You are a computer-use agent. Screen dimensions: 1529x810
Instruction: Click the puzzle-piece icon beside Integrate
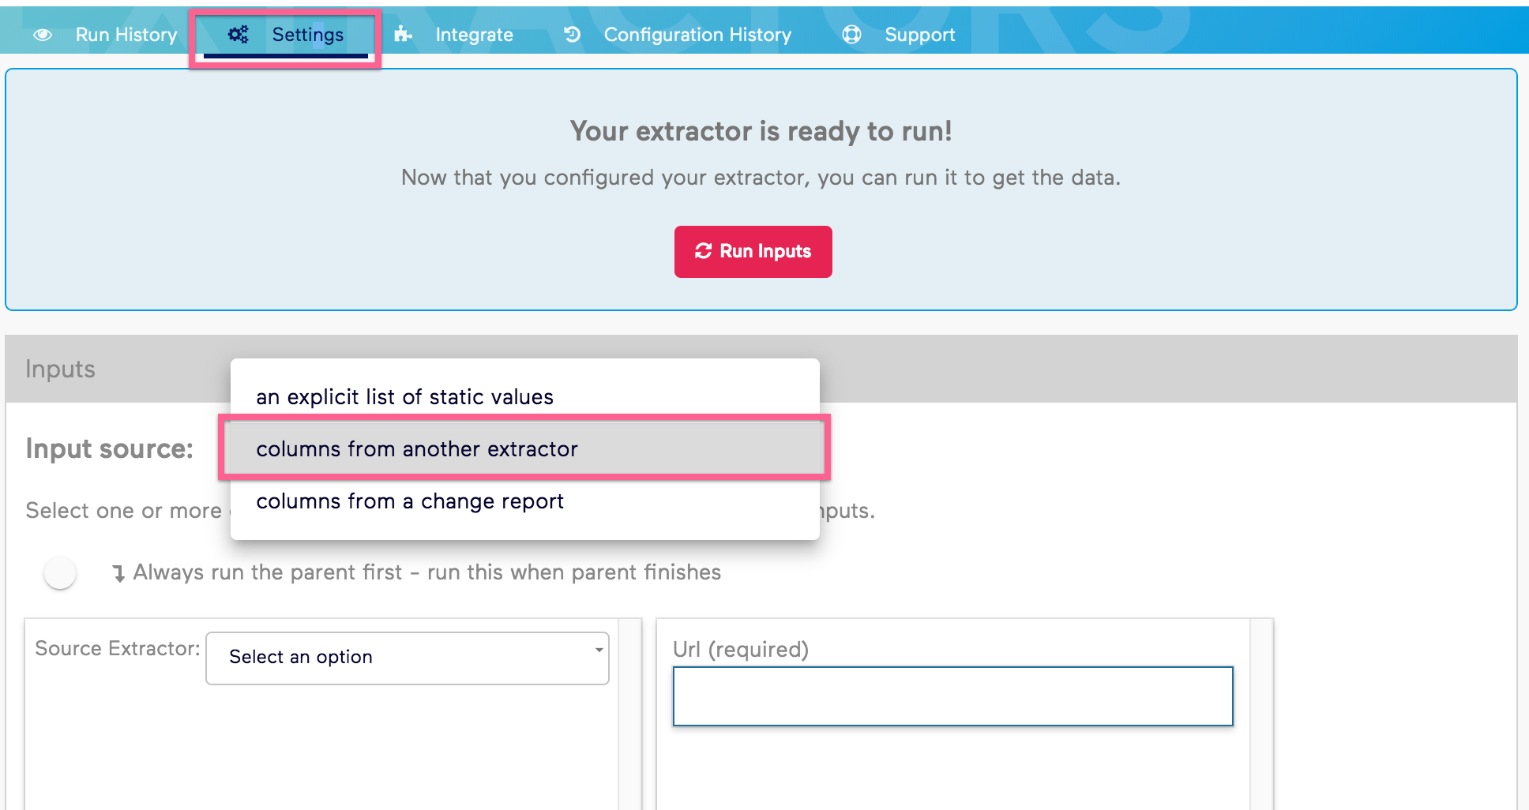point(404,35)
